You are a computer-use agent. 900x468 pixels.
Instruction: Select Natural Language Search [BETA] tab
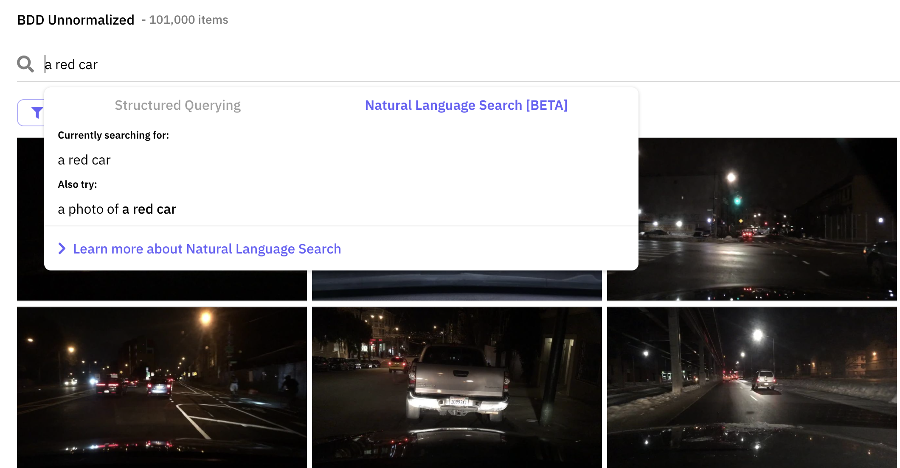[466, 105]
